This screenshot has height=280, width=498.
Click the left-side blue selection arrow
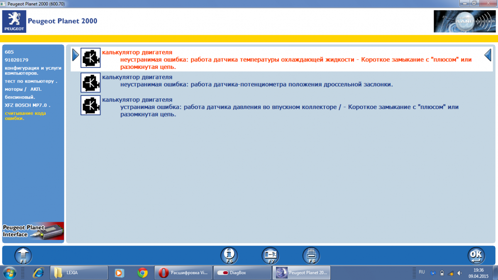76,54
